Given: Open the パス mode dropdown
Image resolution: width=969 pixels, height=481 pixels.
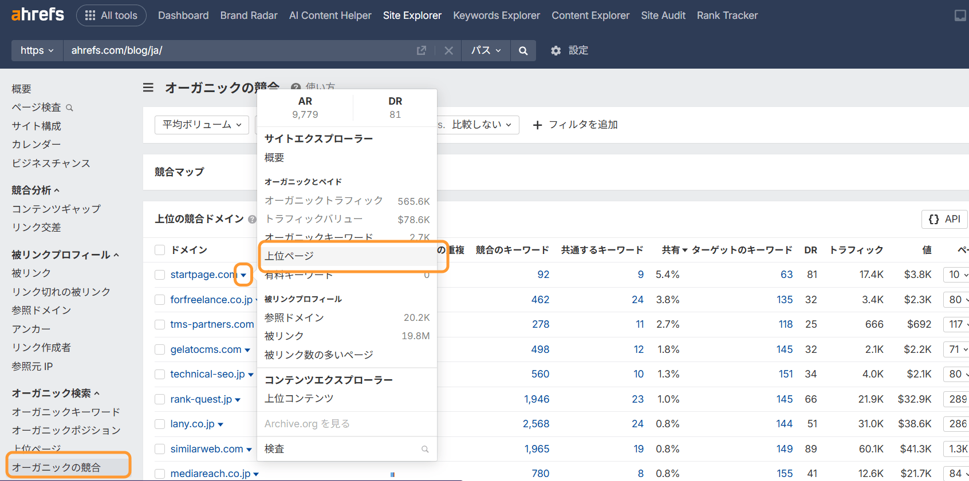Looking at the screenshot, I should tap(486, 50).
